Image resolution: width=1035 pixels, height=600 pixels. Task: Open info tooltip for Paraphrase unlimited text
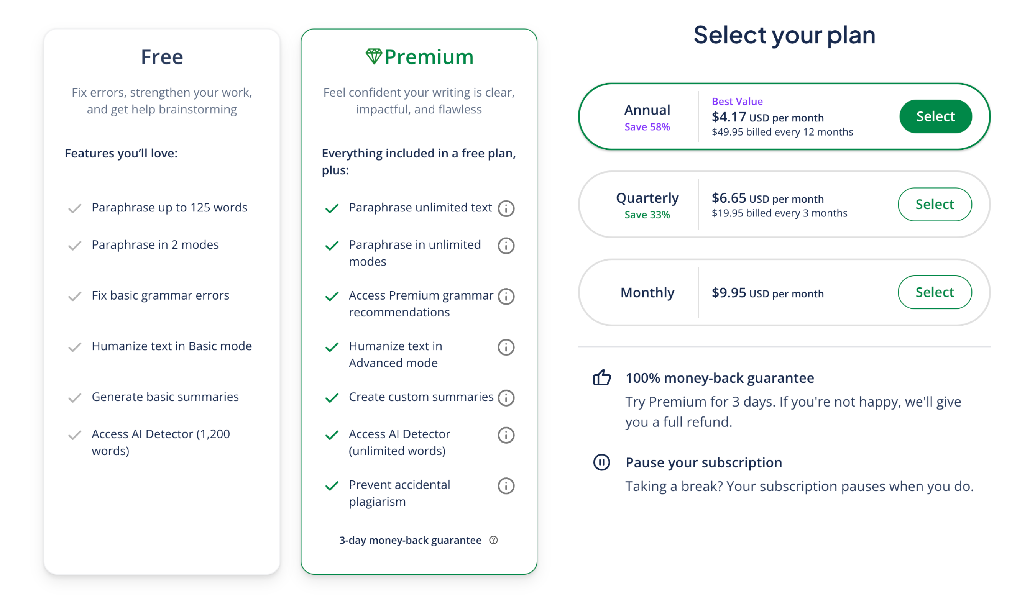pyautogui.click(x=506, y=208)
